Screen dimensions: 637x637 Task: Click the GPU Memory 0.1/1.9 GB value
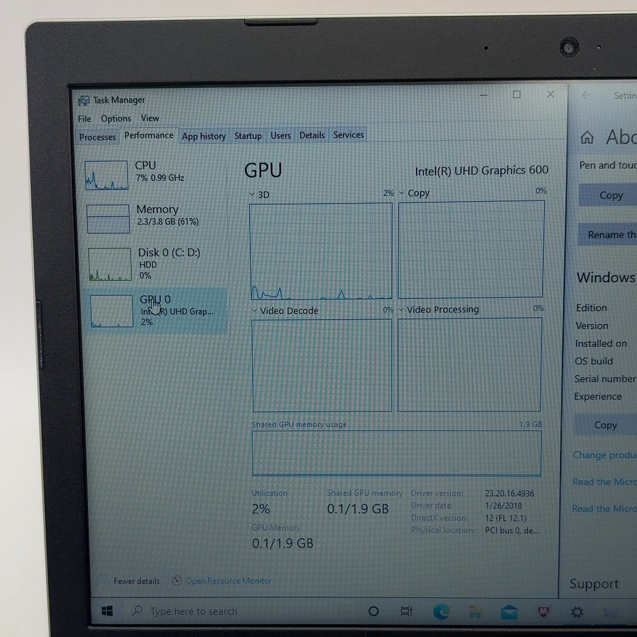(282, 543)
